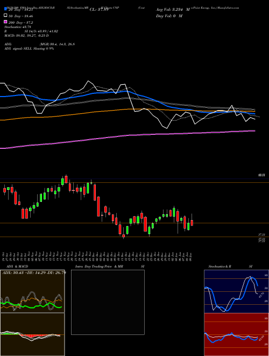The image size is (269, 356).
Task: Click the MACD histogram chart panel
Action: [32, 334]
